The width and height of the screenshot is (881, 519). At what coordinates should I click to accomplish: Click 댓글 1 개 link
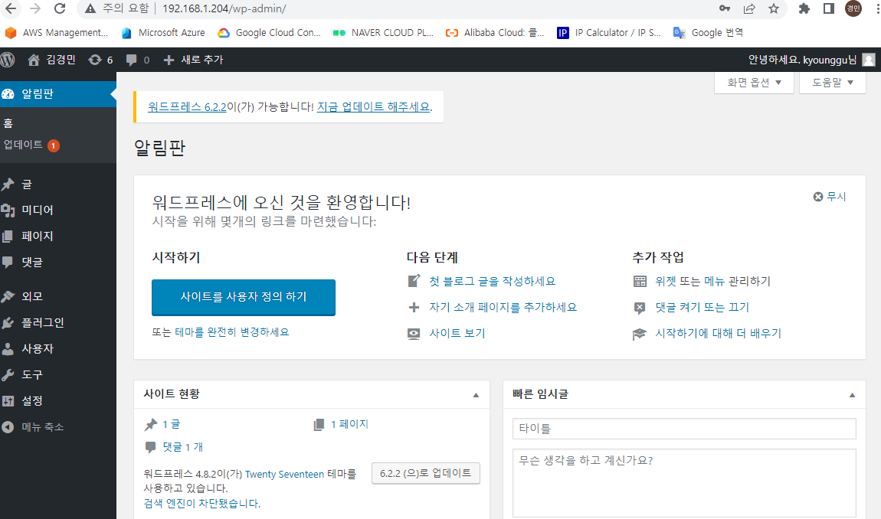pos(182,447)
